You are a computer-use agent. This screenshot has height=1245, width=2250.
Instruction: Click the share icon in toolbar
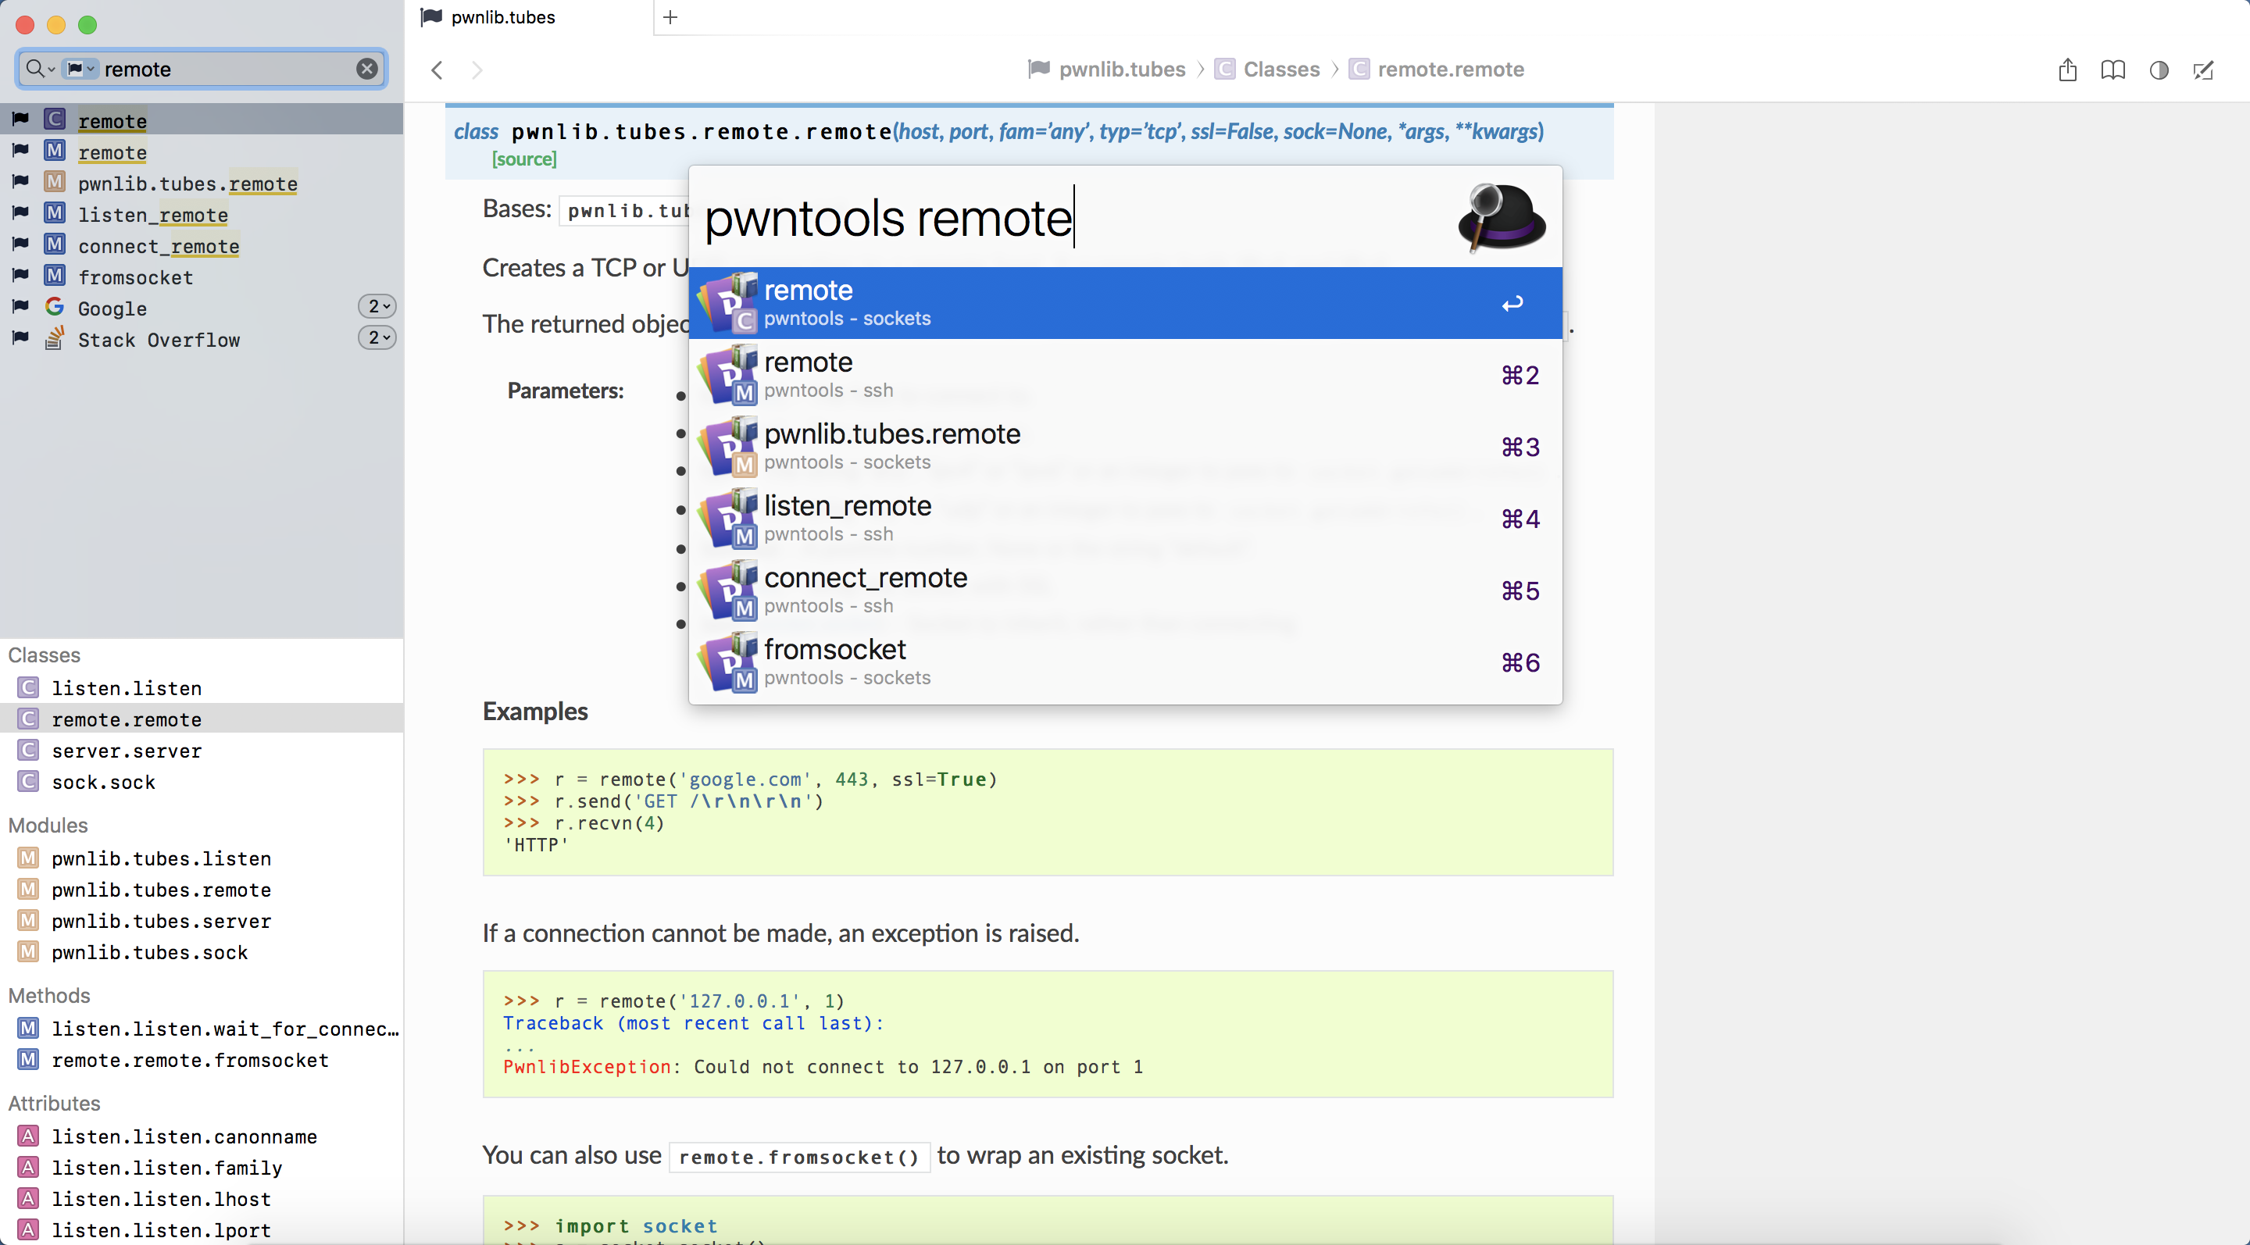[2066, 70]
